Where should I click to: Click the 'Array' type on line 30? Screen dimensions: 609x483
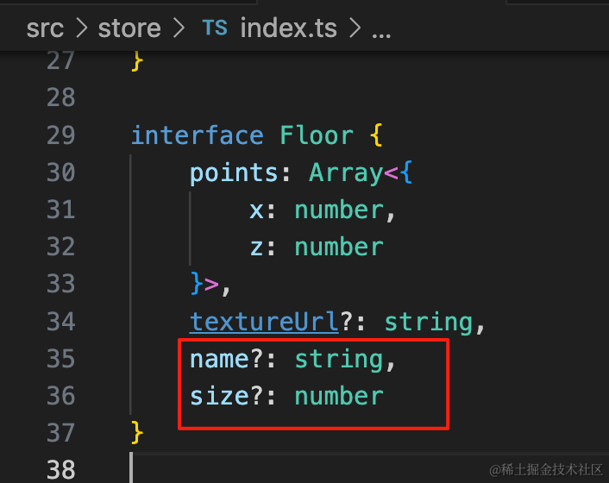tap(346, 173)
